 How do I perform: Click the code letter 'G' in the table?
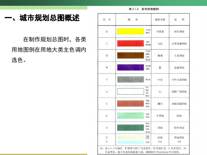tap(107, 116)
